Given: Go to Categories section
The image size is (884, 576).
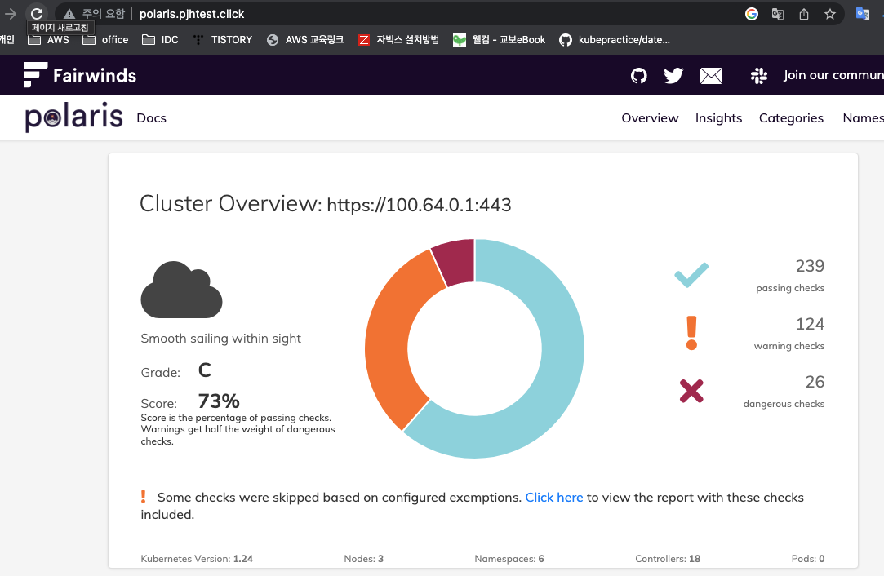Looking at the screenshot, I should coord(791,117).
